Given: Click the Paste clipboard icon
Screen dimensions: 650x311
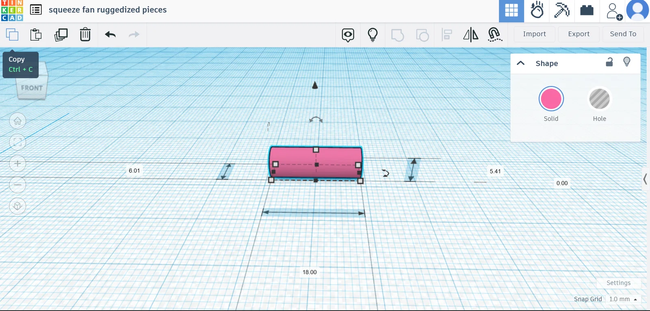Looking at the screenshot, I should pos(36,35).
